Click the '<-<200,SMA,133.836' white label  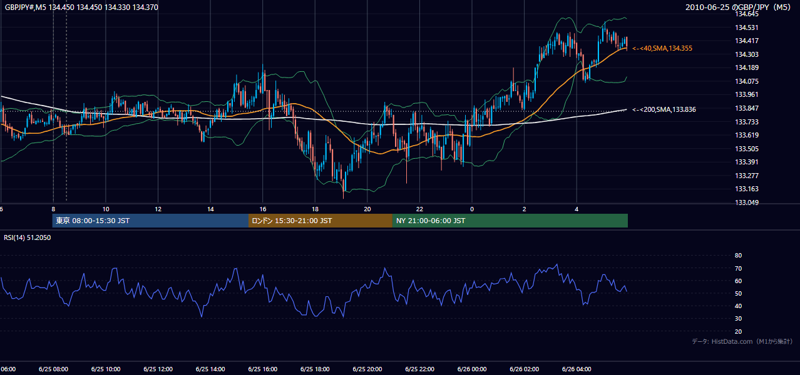(664, 109)
